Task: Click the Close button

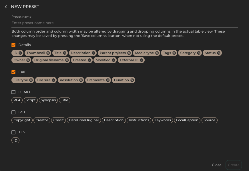Action: click(216, 165)
